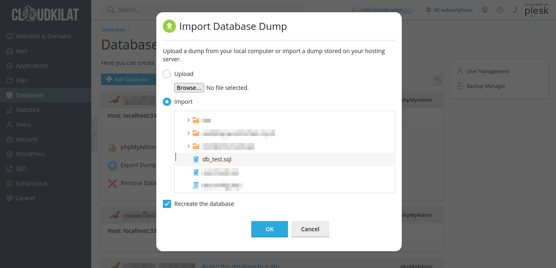Uncheck Recreate the database checkbox
The width and height of the screenshot is (556, 268).
click(x=167, y=204)
